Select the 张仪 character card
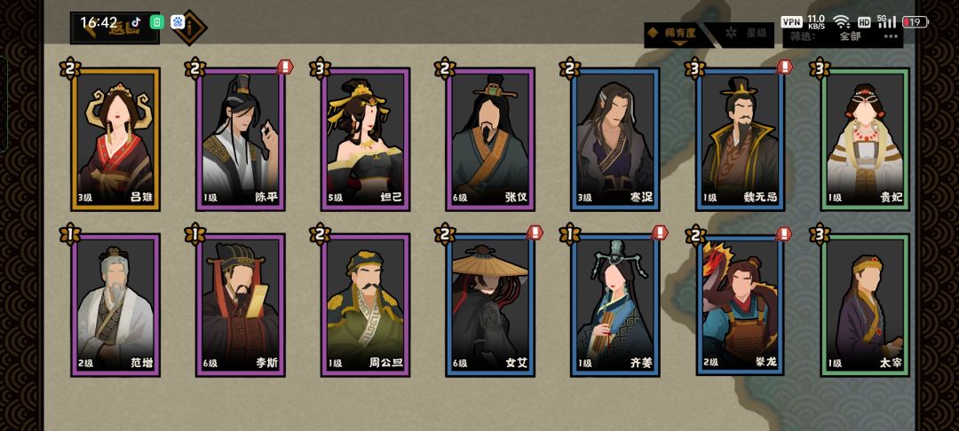This screenshot has height=431, width=959. [490, 139]
